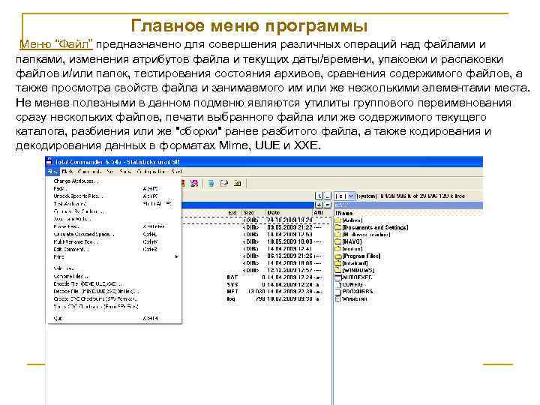
Task: Click the free disk space info text
Action: point(411,196)
